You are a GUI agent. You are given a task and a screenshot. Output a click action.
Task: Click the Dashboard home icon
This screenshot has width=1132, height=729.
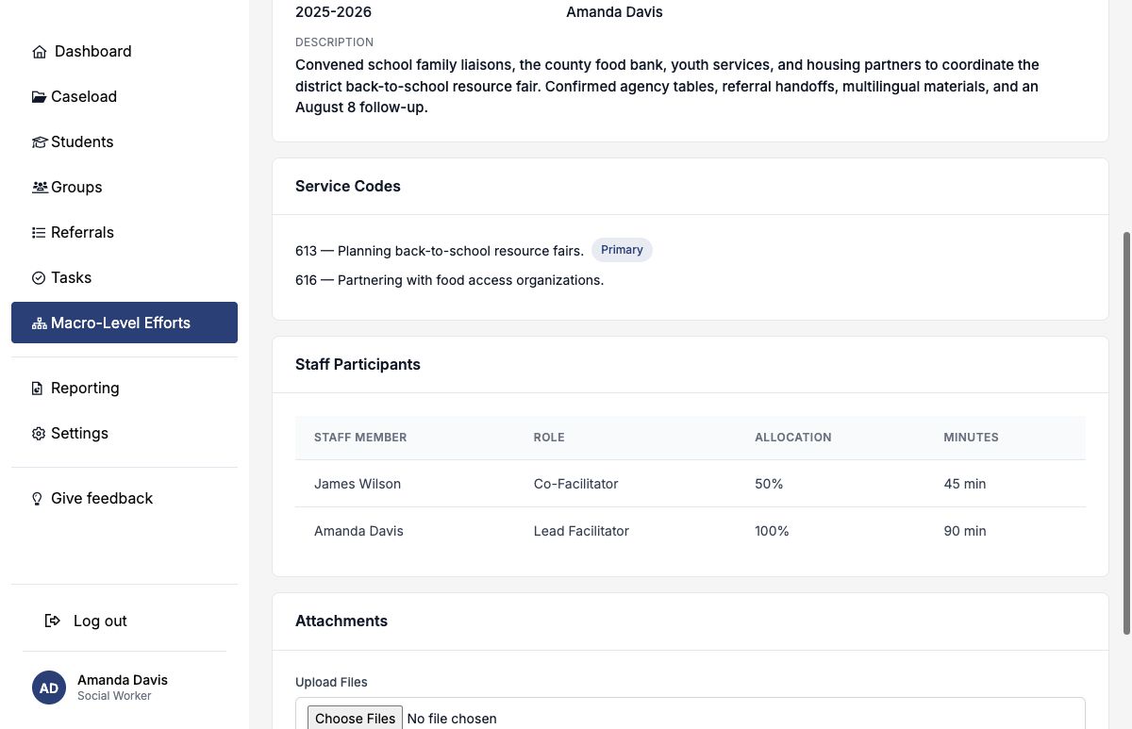point(40,52)
